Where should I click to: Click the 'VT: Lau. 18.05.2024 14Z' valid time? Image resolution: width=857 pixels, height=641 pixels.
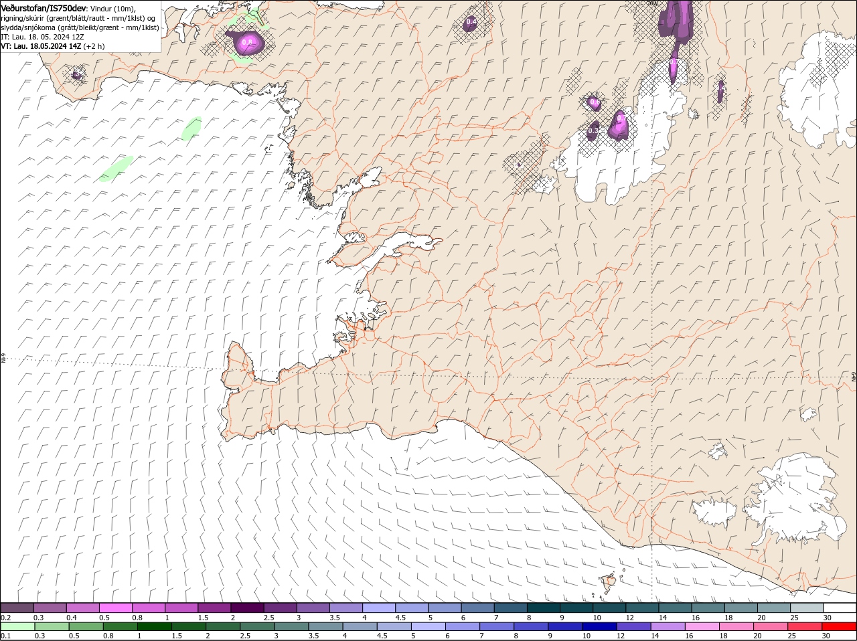pyautogui.click(x=42, y=46)
